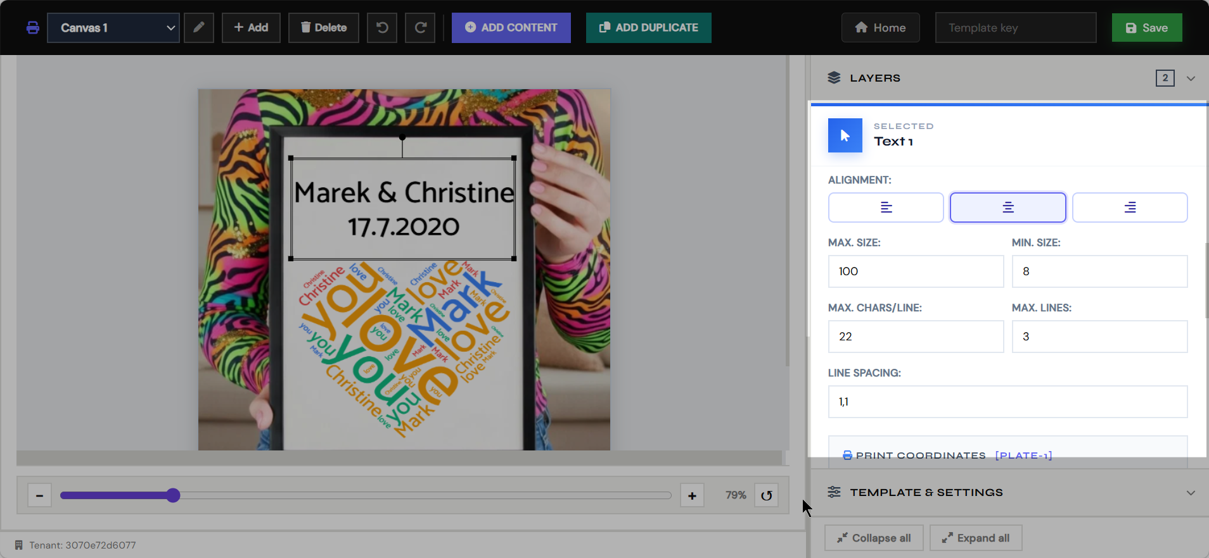Undo the last action
The image size is (1209, 558).
[x=382, y=28]
